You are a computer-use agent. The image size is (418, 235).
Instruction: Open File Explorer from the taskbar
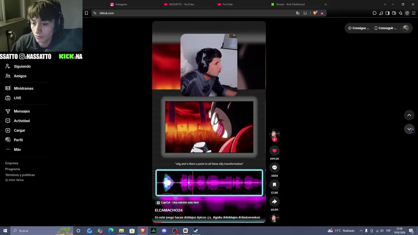[x=121, y=231]
